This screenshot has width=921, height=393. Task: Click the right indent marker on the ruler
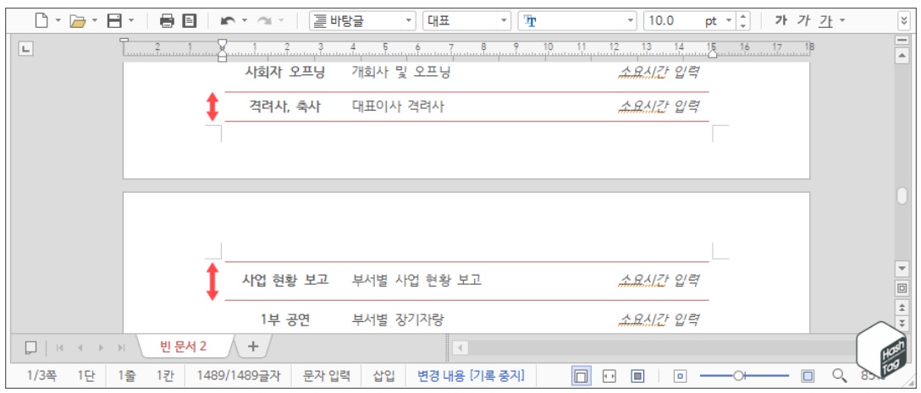(712, 54)
